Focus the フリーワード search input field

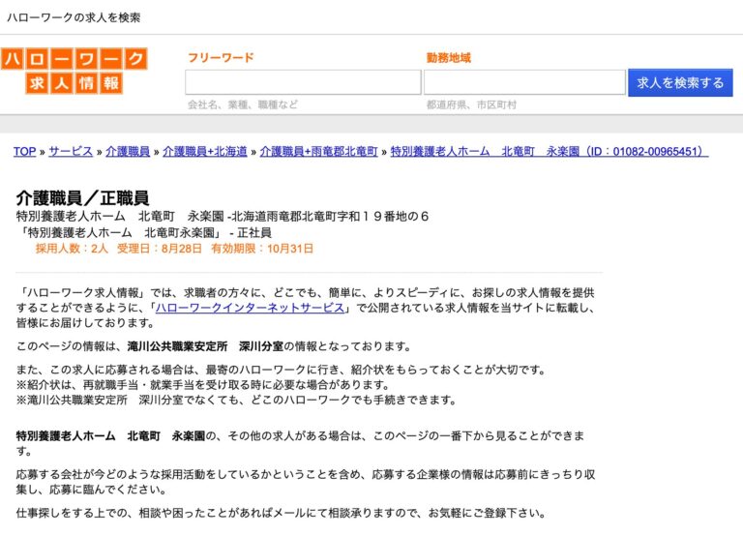[x=303, y=82]
